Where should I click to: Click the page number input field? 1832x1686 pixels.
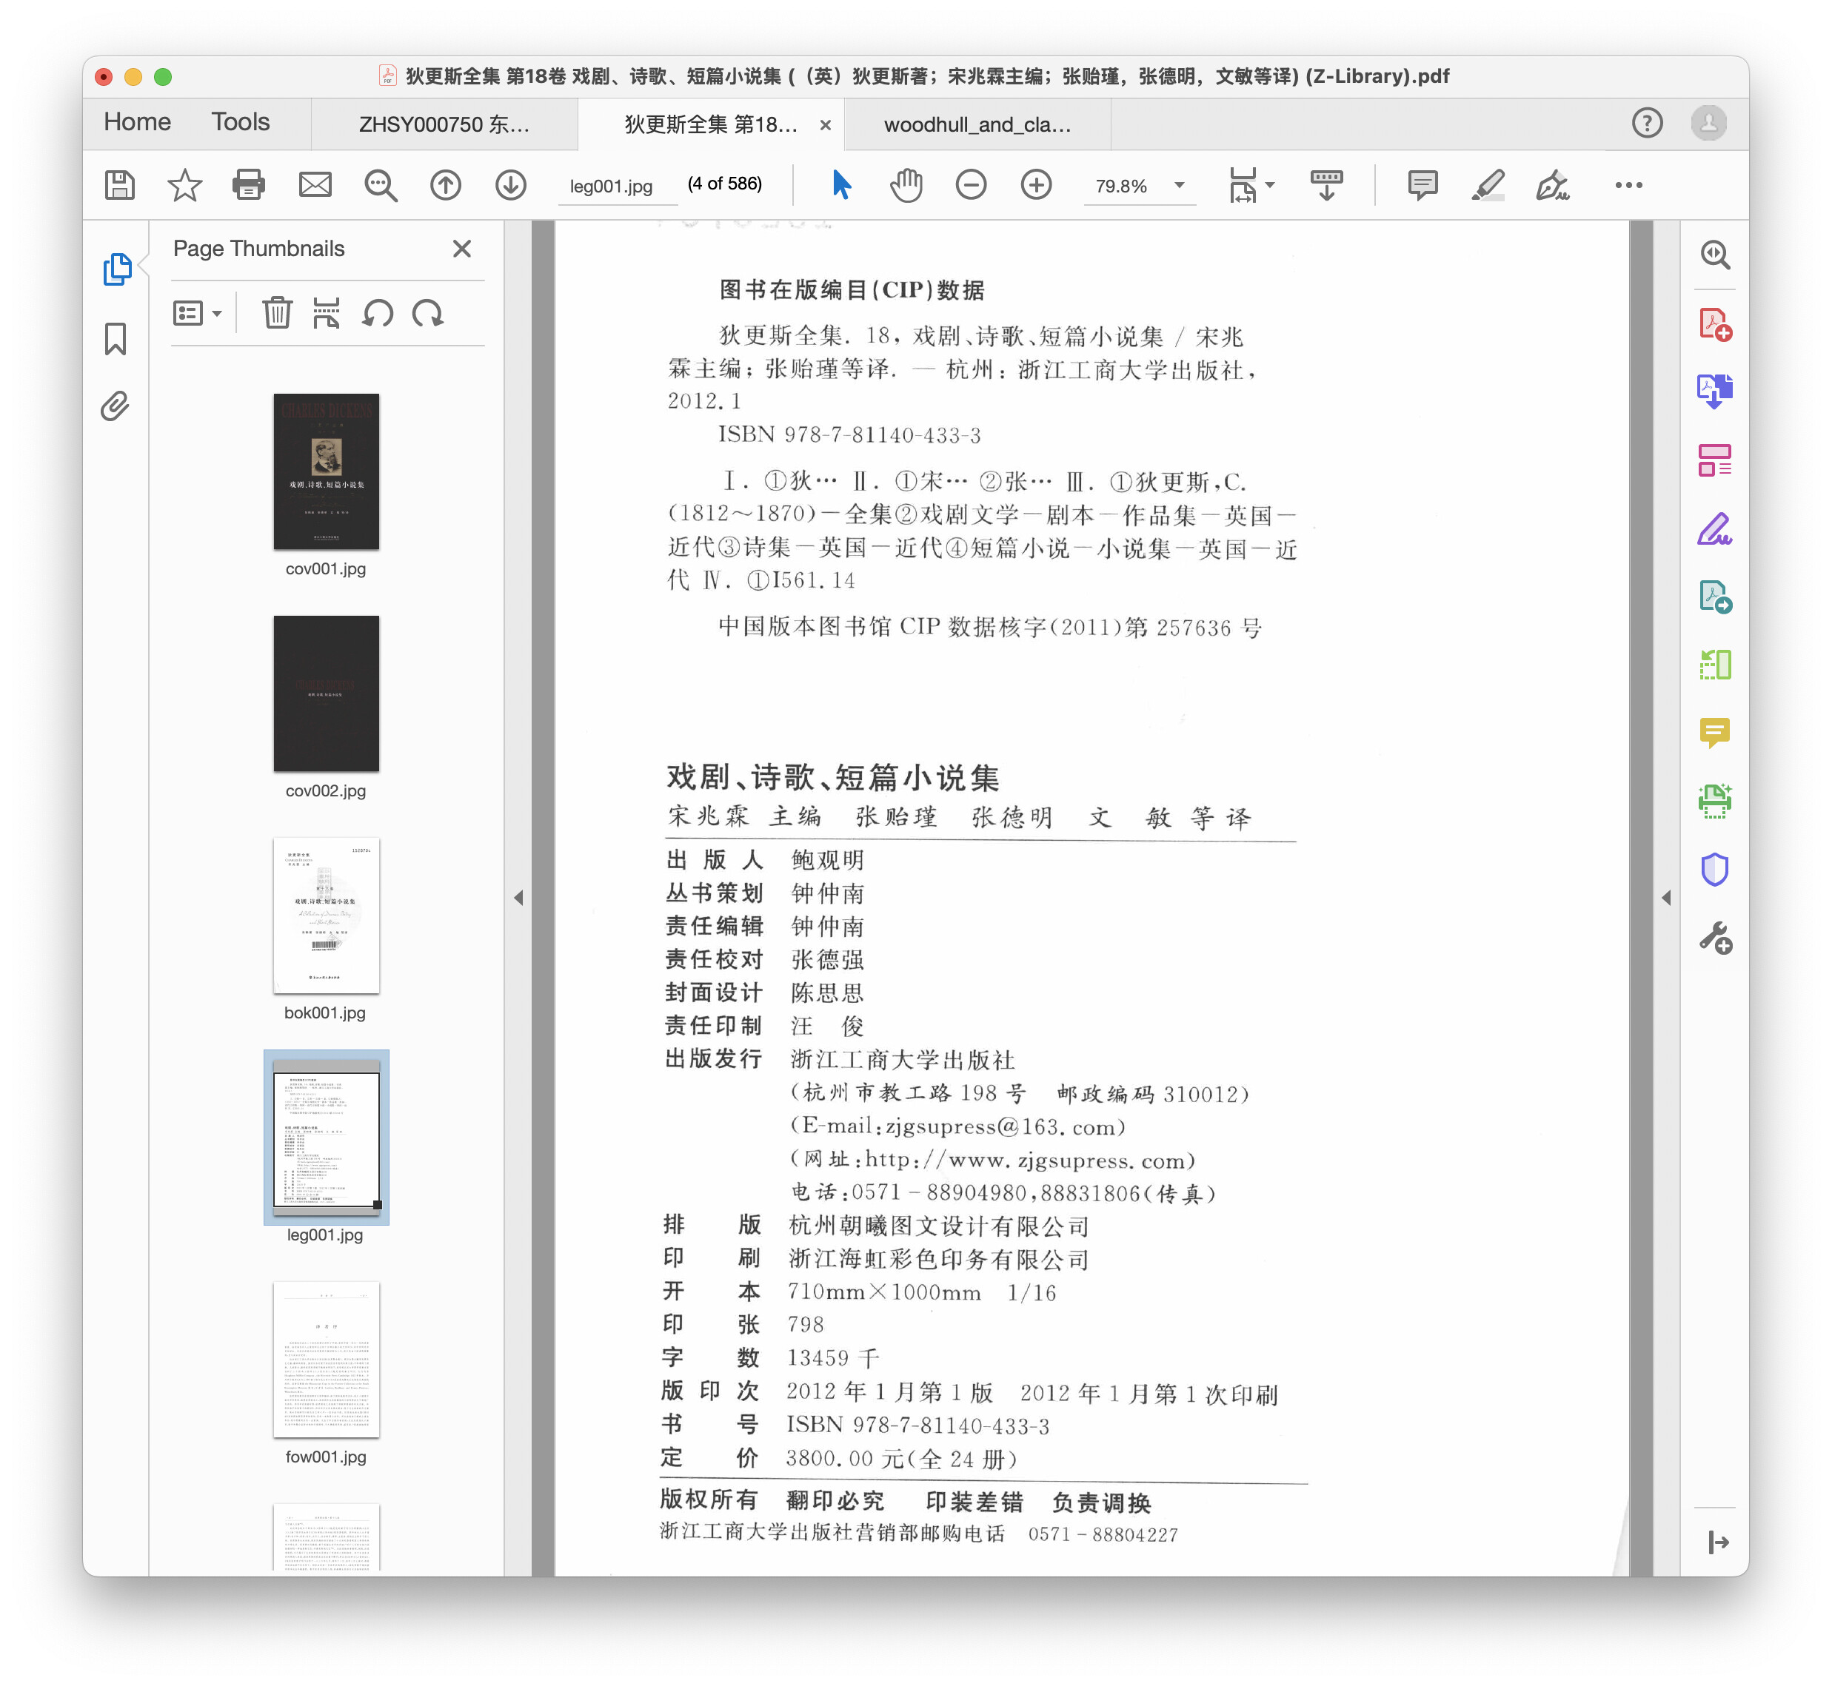tap(611, 186)
